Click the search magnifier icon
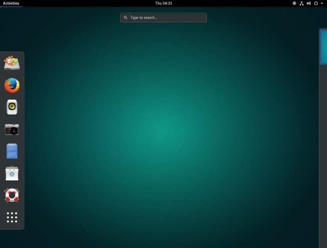 [125, 18]
